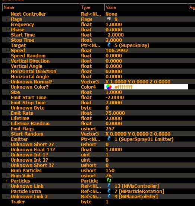Follow the Target link arrow to SuperSpray
Viewport: 195px width, 206px height.
click(x=109, y=45)
